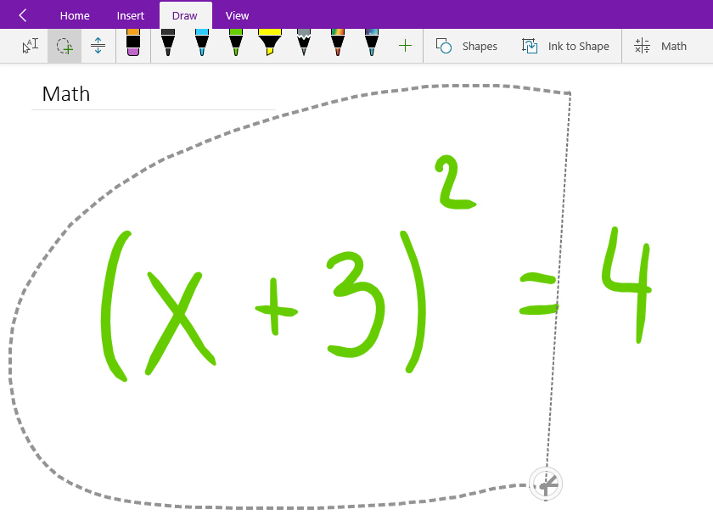The height and width of the screenshot is (526, 713).
Task: Toggle the second galaxy-tip pen
Action: pyautogui.click(x=372, y=45)
